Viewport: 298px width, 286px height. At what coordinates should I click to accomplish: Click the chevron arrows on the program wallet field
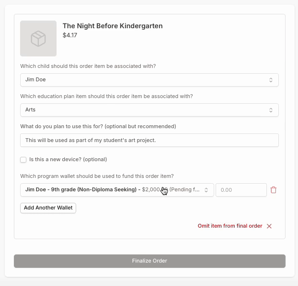tap(206, 190)
